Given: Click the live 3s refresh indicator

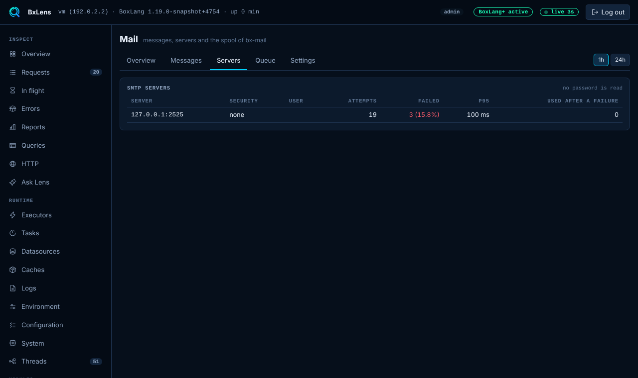Looking at the screenshot, I should tap(559, 12).
